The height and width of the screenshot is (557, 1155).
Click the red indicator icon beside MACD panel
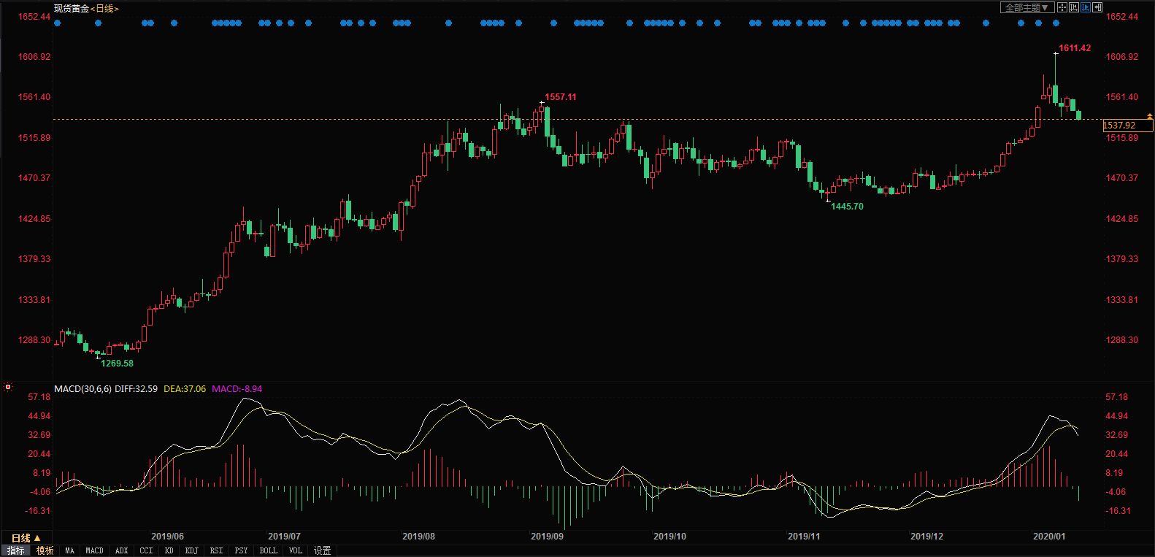coord(8,387)
